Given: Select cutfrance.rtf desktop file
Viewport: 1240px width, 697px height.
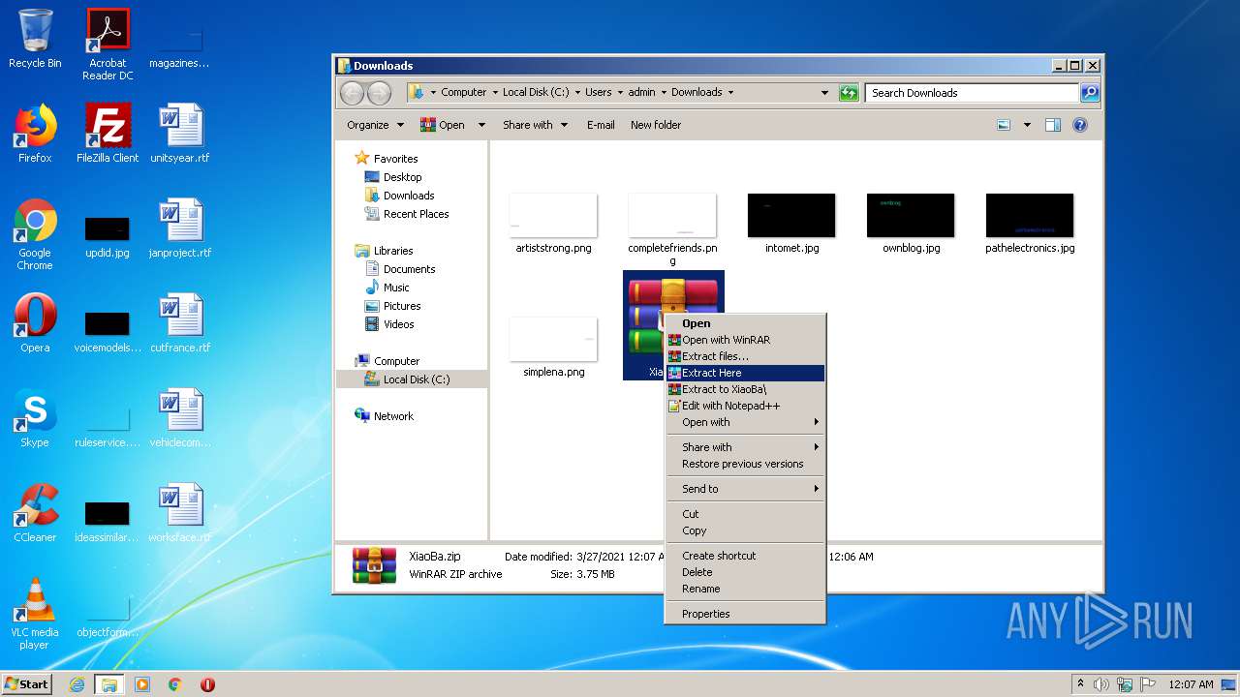Looking at the screenshot, I should [180, 323].
